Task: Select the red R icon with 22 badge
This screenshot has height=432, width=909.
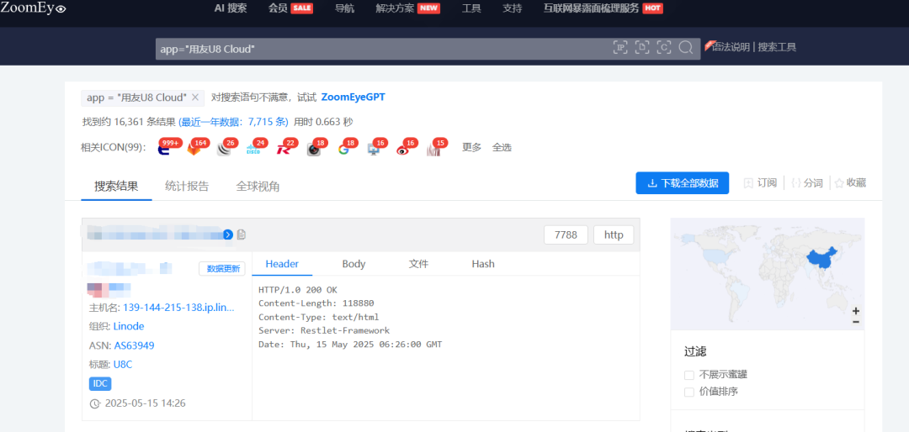Action: click(284, 149)
